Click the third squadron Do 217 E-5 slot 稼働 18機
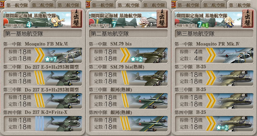The width and height of the screenshot is (257, 136). point(20,98)
